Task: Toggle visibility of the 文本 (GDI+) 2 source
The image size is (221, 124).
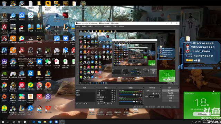Action: 112,91
